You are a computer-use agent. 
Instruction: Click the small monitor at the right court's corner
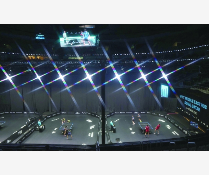194,124
